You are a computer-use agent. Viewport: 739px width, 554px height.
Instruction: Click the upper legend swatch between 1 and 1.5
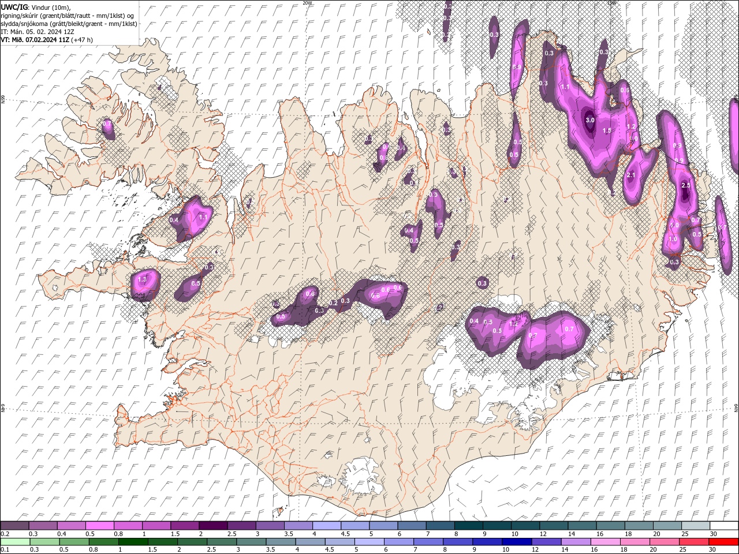point(156,526)
